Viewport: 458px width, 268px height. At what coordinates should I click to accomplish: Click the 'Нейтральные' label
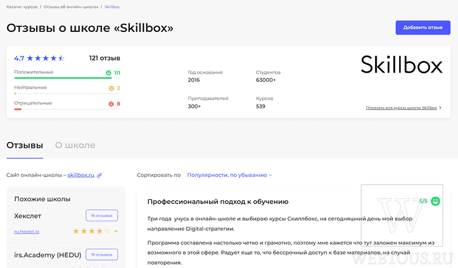(x=30, y=87)
